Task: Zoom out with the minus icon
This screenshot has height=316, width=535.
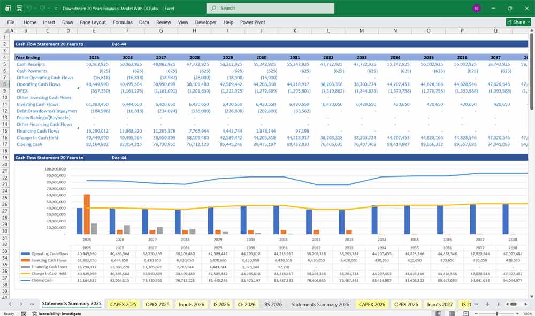Action: (476, 313)
